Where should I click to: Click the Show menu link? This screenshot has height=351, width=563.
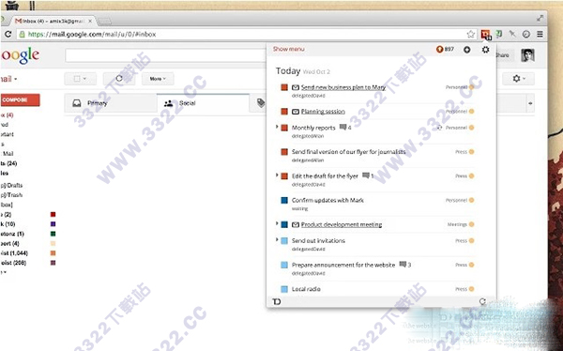(289, 49)
